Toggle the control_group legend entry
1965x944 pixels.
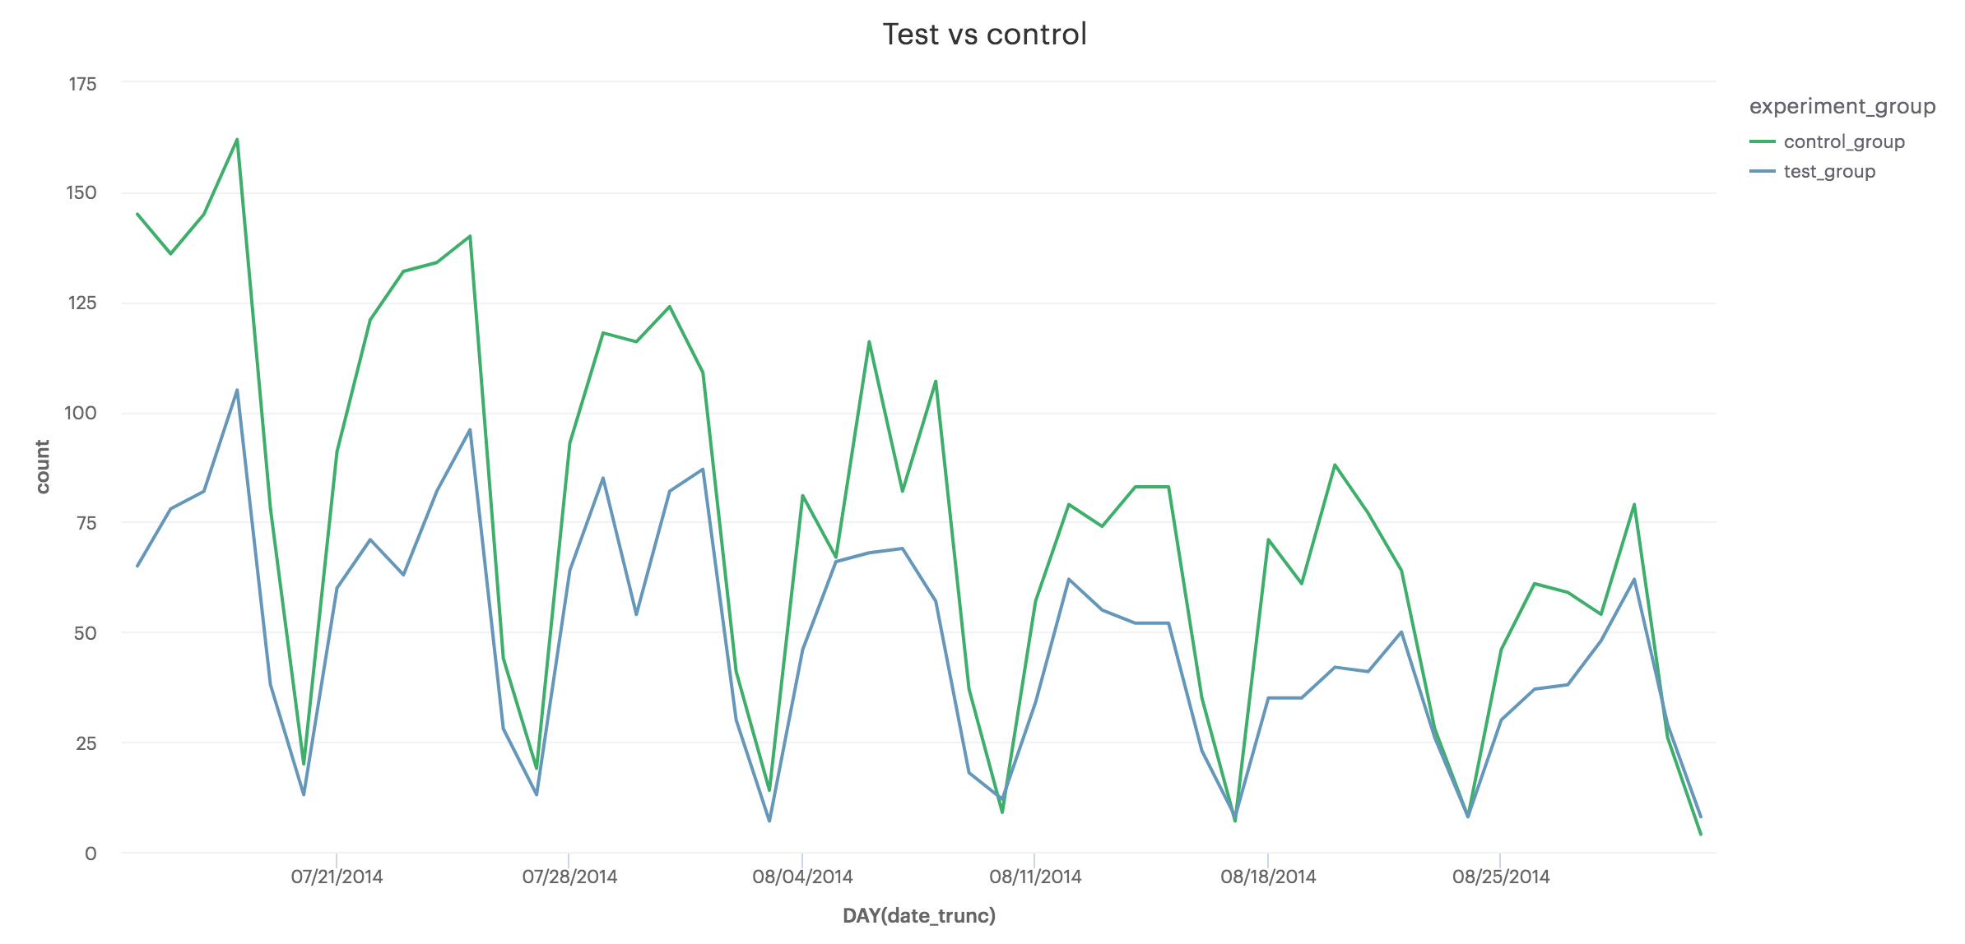pos(1843,142)
